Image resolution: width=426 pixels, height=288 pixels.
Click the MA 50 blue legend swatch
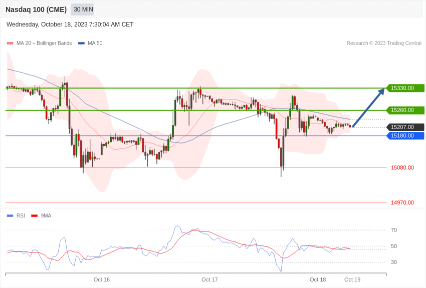81,43
